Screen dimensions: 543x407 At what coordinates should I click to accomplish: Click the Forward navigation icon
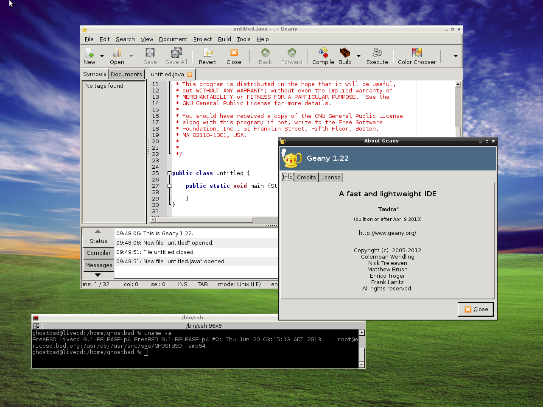(x=291, y=53)
